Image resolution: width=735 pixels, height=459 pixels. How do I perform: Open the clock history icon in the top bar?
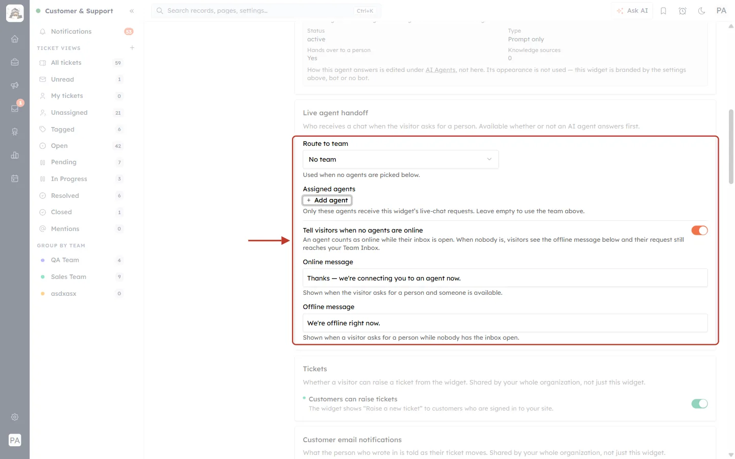(682, 11)
